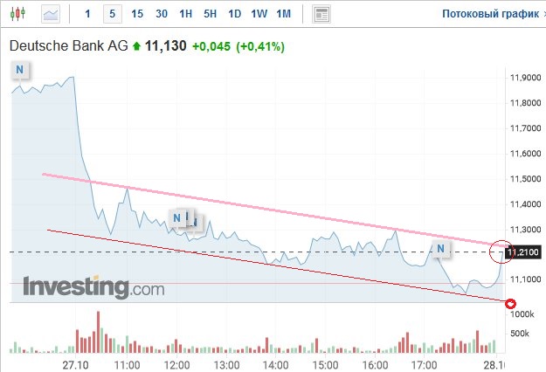Click the 11,9000 axis label
Viewport: 546px width, 372px height.
pos(525,78)
